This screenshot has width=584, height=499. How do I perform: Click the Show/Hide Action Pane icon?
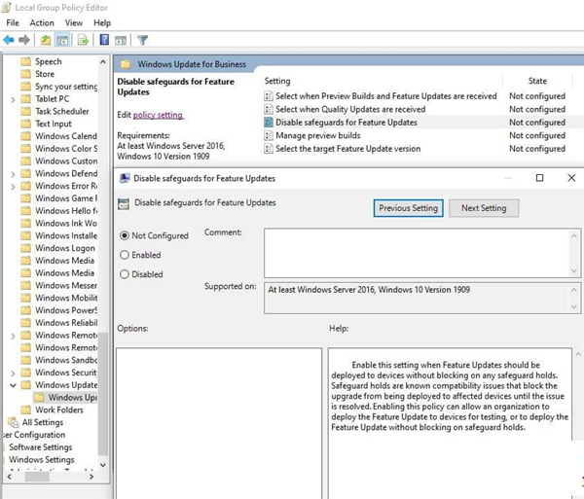click(x=121, y=40)
